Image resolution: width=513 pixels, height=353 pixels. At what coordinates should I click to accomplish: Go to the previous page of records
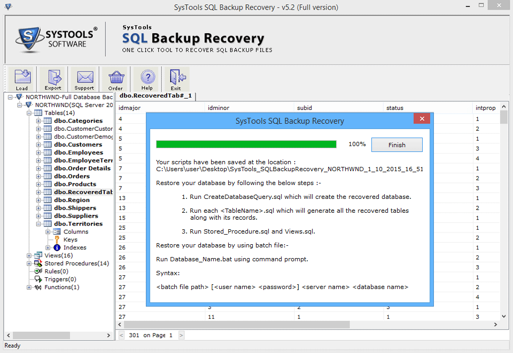(121, 335)
